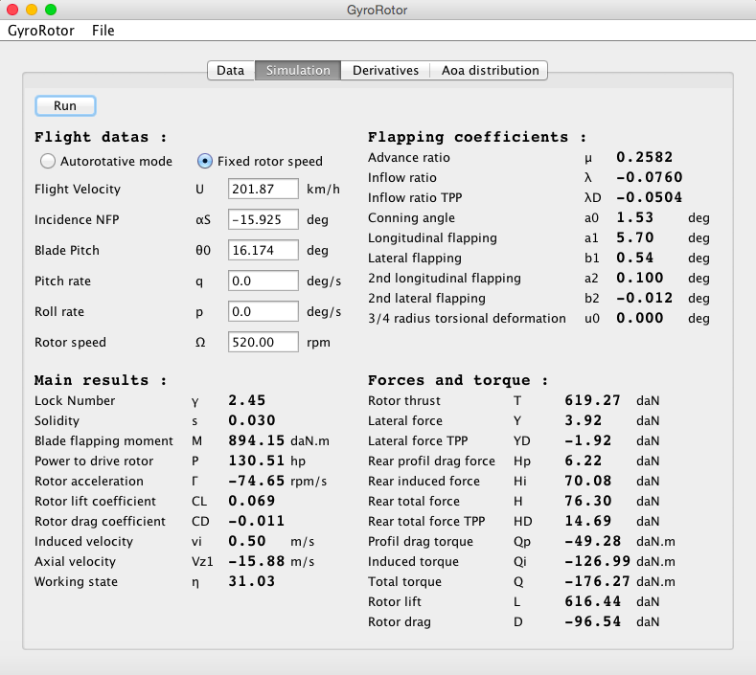This screenshot has height=675, width=756.
Task: Switch to the Derivatives tab
Action: click(x=385, y=70)
